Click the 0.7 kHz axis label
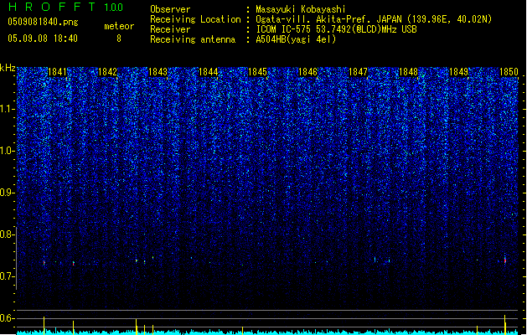Viewport: 527px width, 335px height. point(8,276)
